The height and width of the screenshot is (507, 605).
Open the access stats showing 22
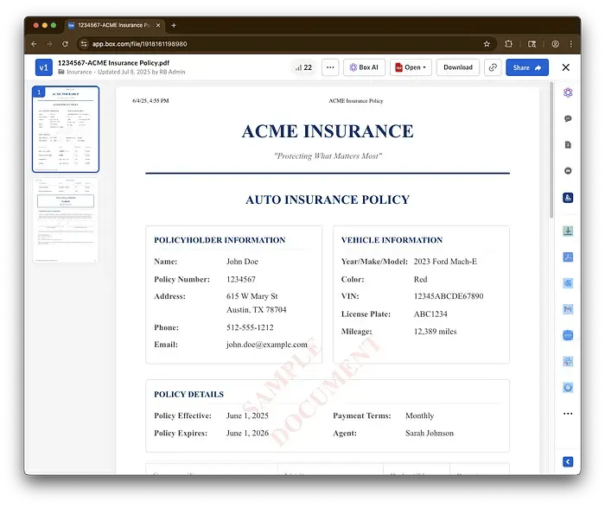[303, 67]
